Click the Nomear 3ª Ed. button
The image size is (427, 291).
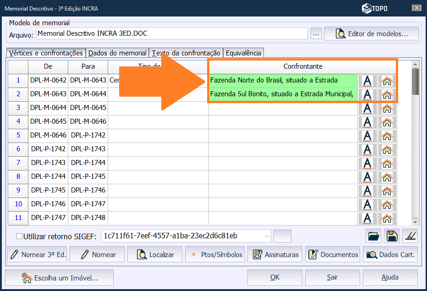tap(37, 254)
